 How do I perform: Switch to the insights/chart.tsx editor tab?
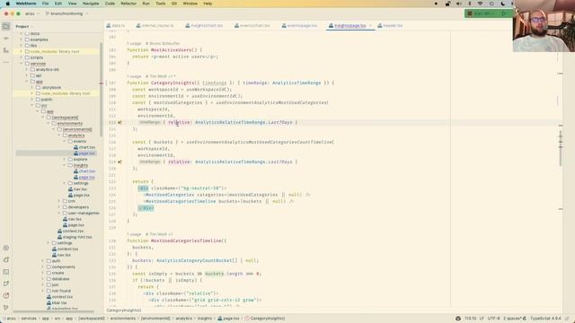coord(204,26)
